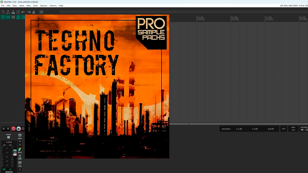
Task: Click the master volume fader handle
Action: (x=15, y=153)
